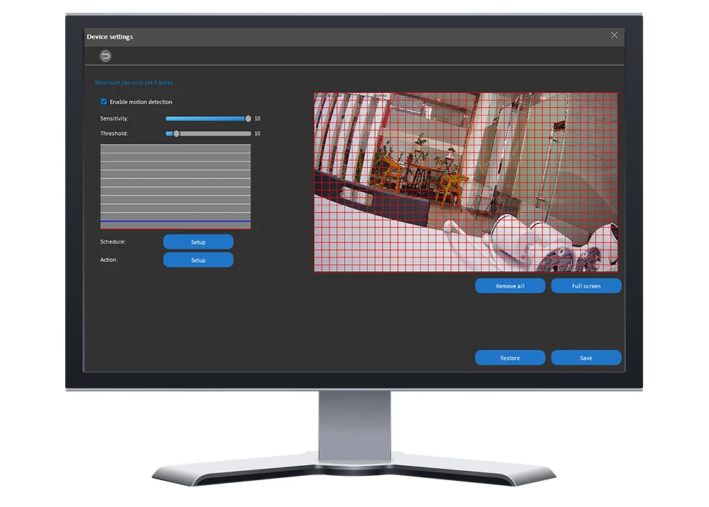This screenshot has width=709, height=507.
Task: Click the camera preview motion grid
Action: tap(467, 183)
